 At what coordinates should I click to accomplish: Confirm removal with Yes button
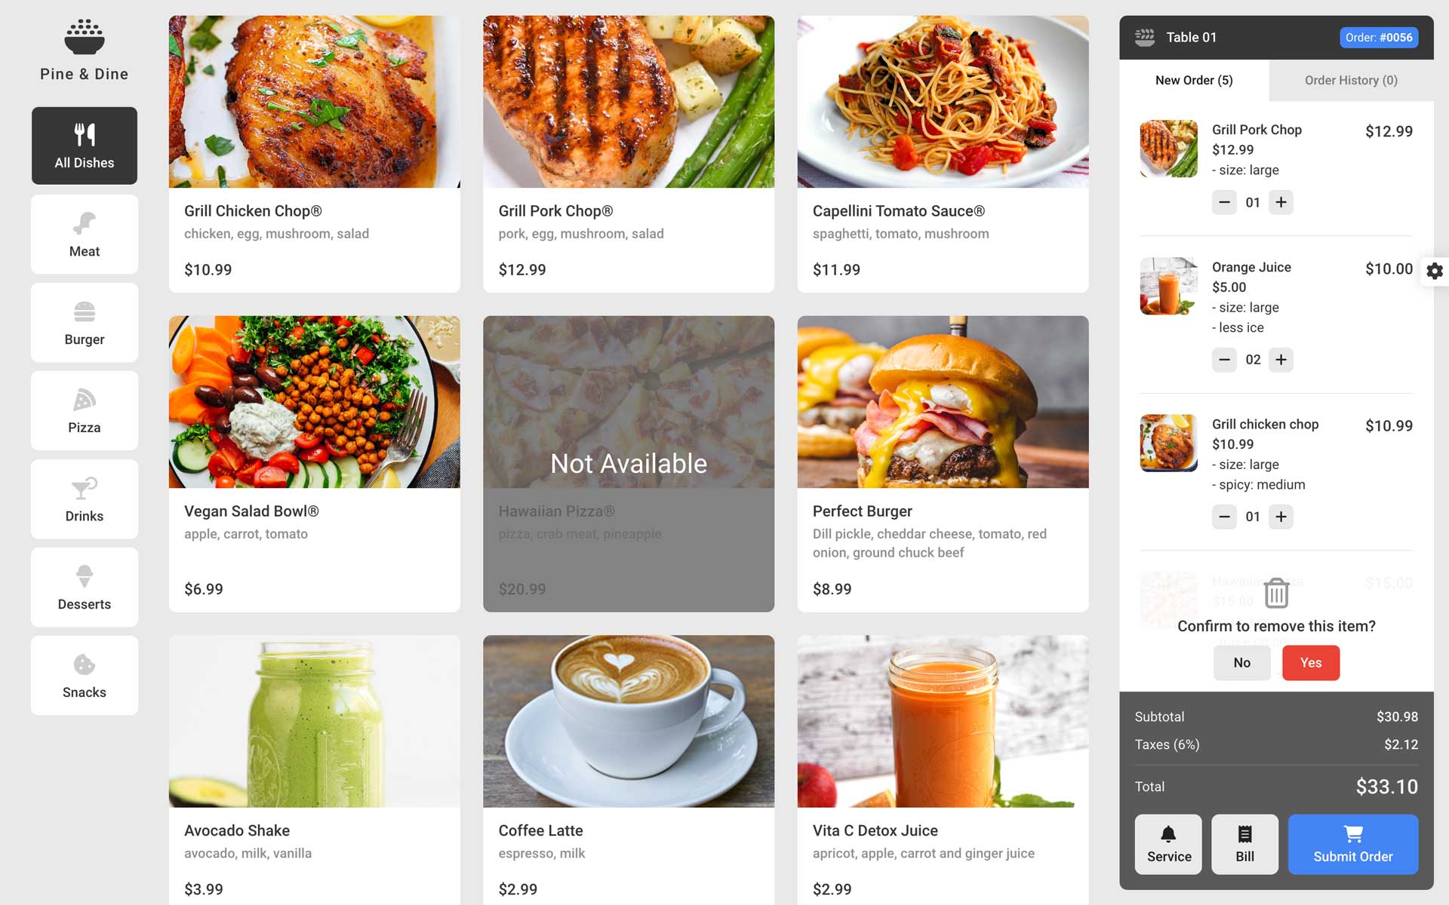(x=1311, y=662)
